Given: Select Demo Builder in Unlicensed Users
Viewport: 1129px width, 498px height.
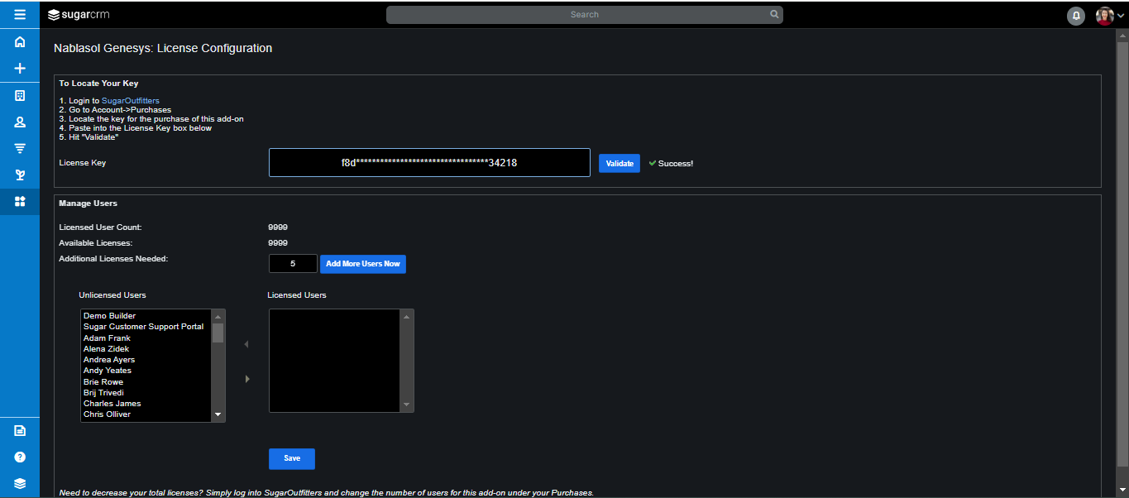Looking at the screenshot, I should pyautogui.click(x=146, y=316).
